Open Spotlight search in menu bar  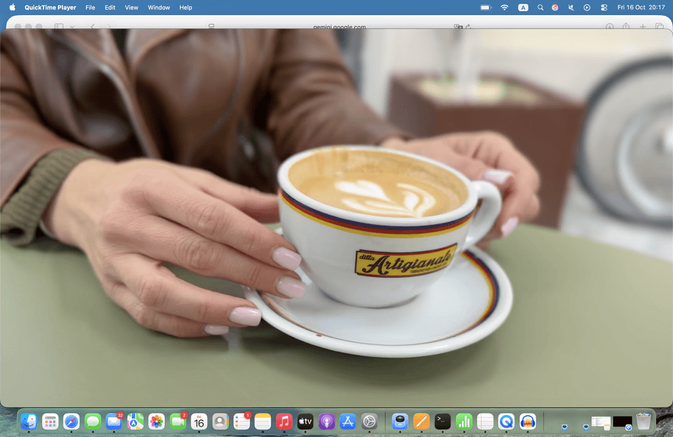540,7
